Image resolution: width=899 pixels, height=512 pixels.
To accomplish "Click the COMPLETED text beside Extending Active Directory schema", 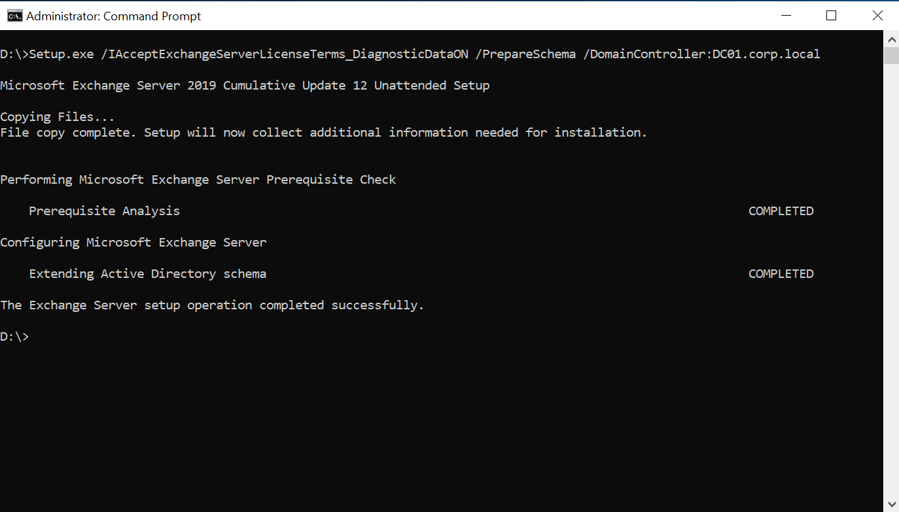I will [x=781, y=273].
